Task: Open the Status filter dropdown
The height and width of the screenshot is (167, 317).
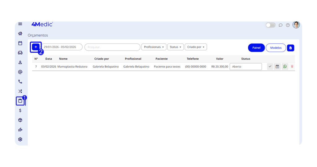Action: pos(176,47)
